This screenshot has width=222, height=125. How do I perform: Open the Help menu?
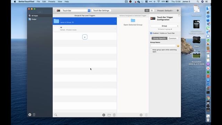pos(67,1)
